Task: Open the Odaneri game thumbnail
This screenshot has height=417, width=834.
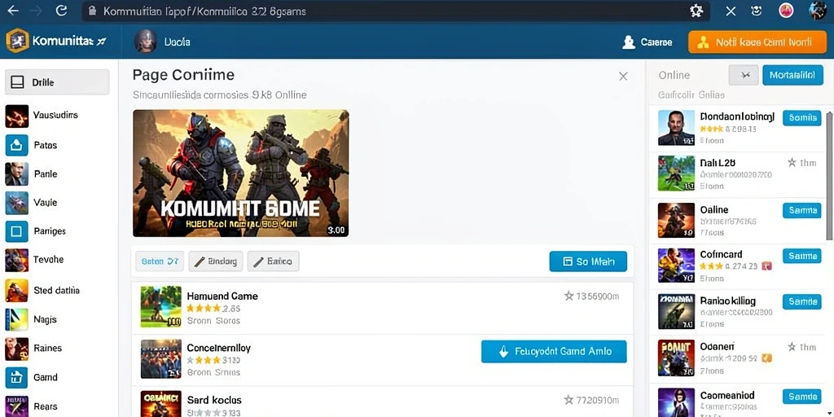Action: [x=676, y=358]
